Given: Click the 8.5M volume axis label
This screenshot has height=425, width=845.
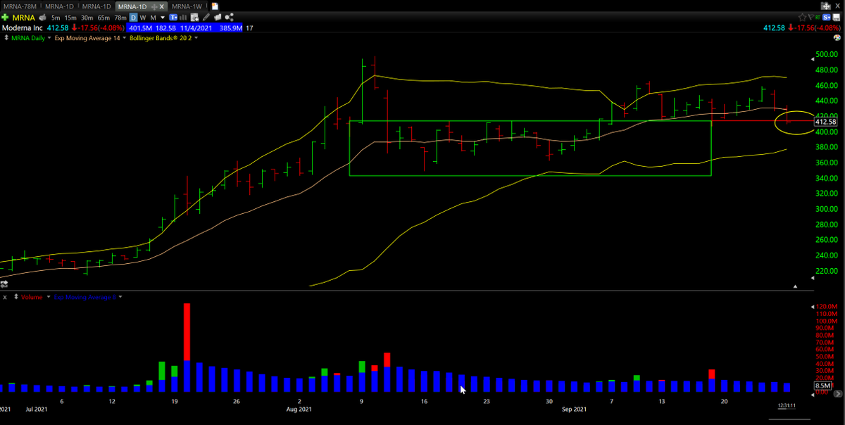Looking at the screenshot, I should 823,386.
